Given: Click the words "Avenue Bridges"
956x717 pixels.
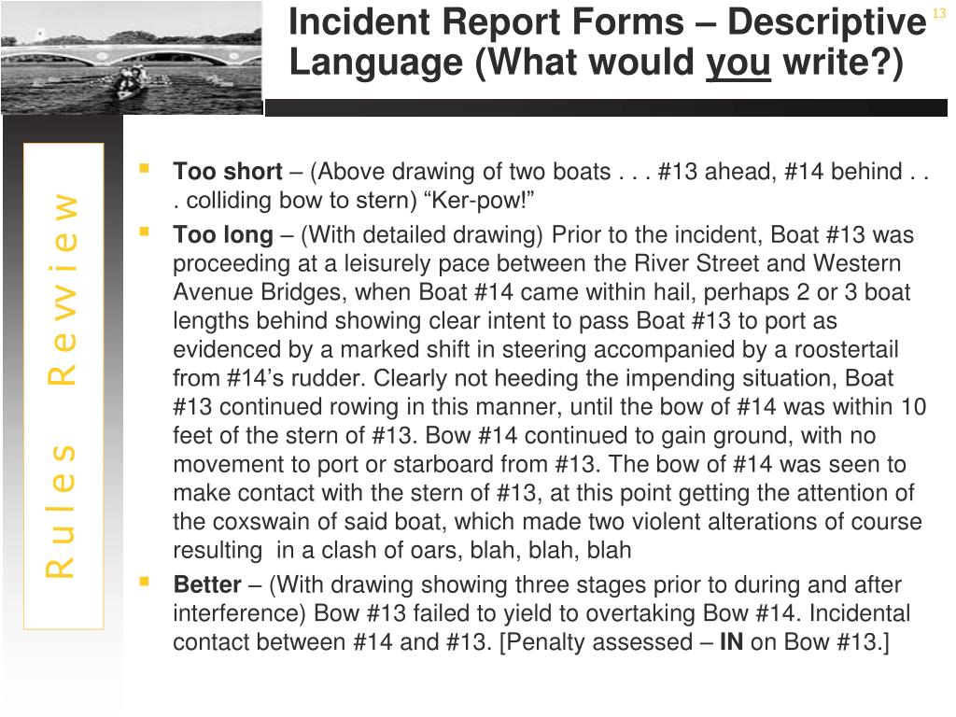Looking at the screenshot, I should coord(259,292).
